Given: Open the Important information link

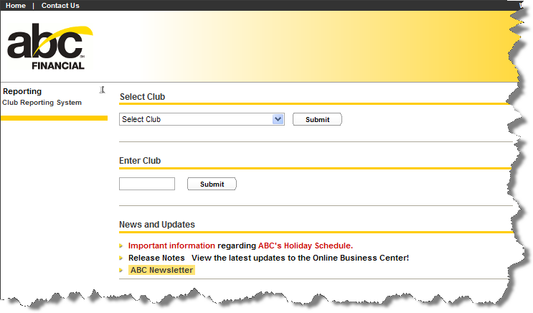Looking at the screenshot, I should click(171, 246).
